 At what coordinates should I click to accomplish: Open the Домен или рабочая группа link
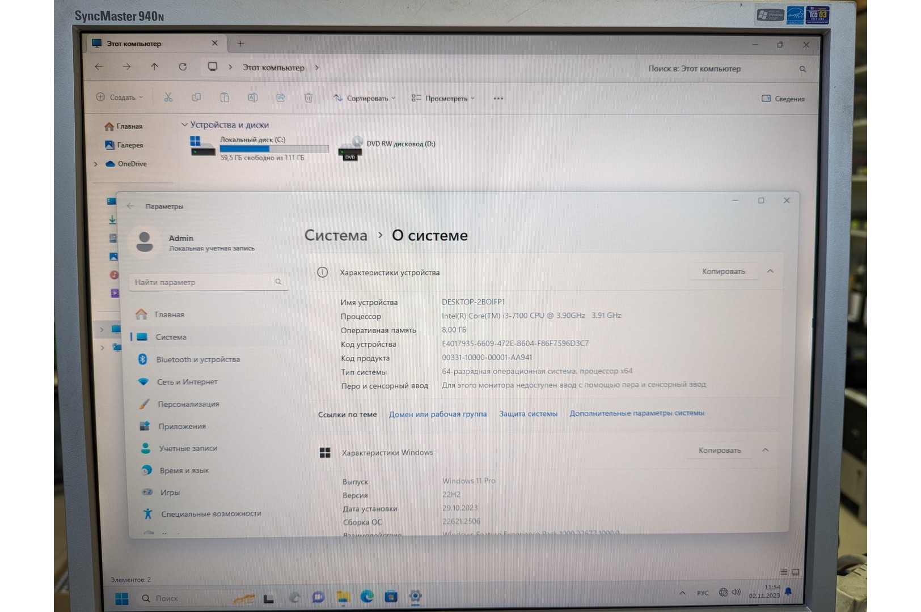(438, 414)
